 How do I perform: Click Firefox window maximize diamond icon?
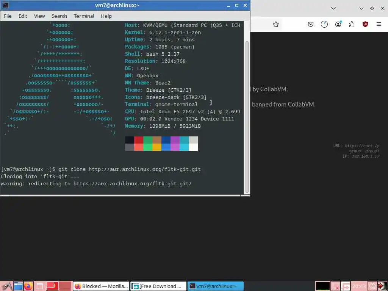(x=372, y=8)
